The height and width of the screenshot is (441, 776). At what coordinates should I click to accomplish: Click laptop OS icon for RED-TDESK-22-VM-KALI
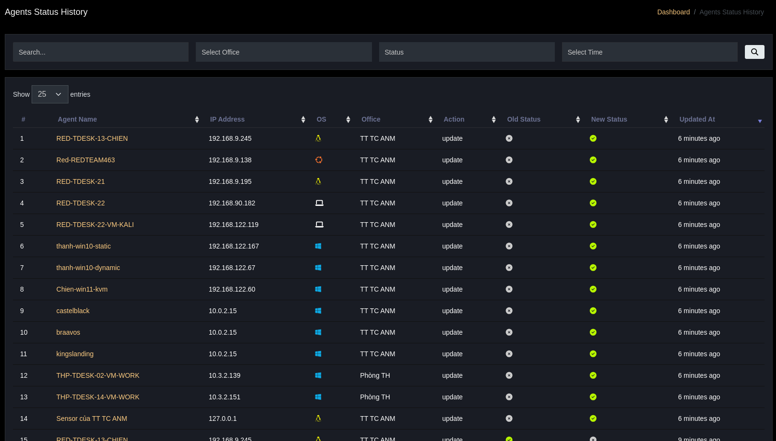(319, 225)
